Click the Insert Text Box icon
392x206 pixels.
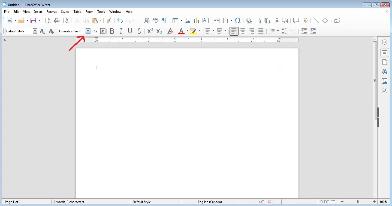click(206, 20)
